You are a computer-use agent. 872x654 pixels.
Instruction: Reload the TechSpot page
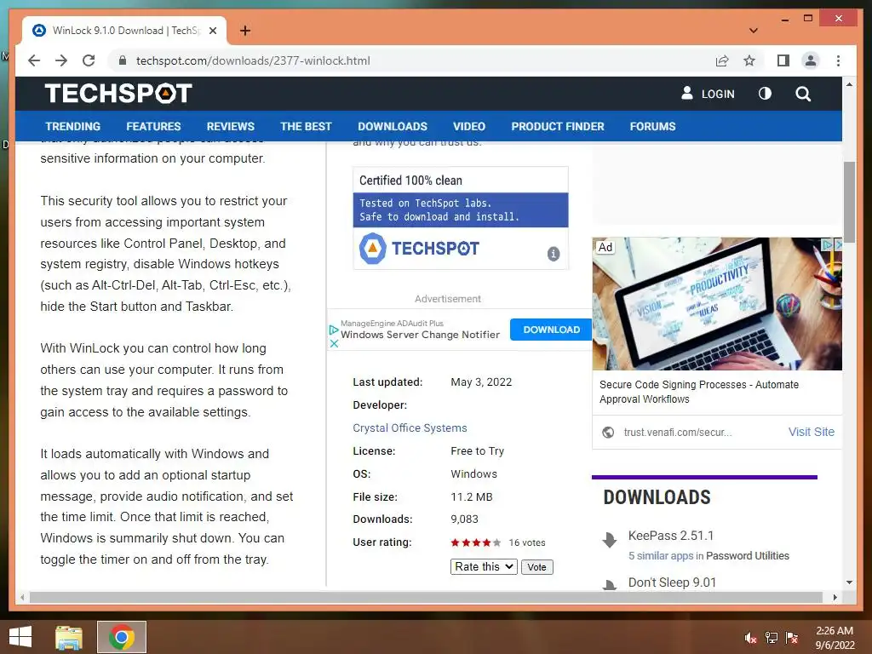(89, 60)
